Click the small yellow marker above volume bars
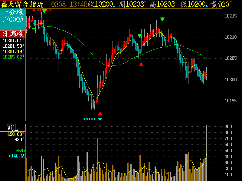Screen dimensions: 242x181 pyautogui.click(x=200, y=158)
